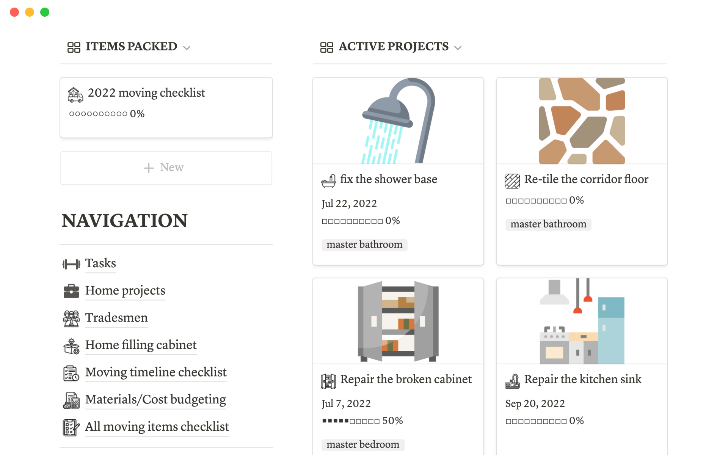728x455 pixels.
Task: Click the briefcase icon beside Home projects
Action: point(71,291)
